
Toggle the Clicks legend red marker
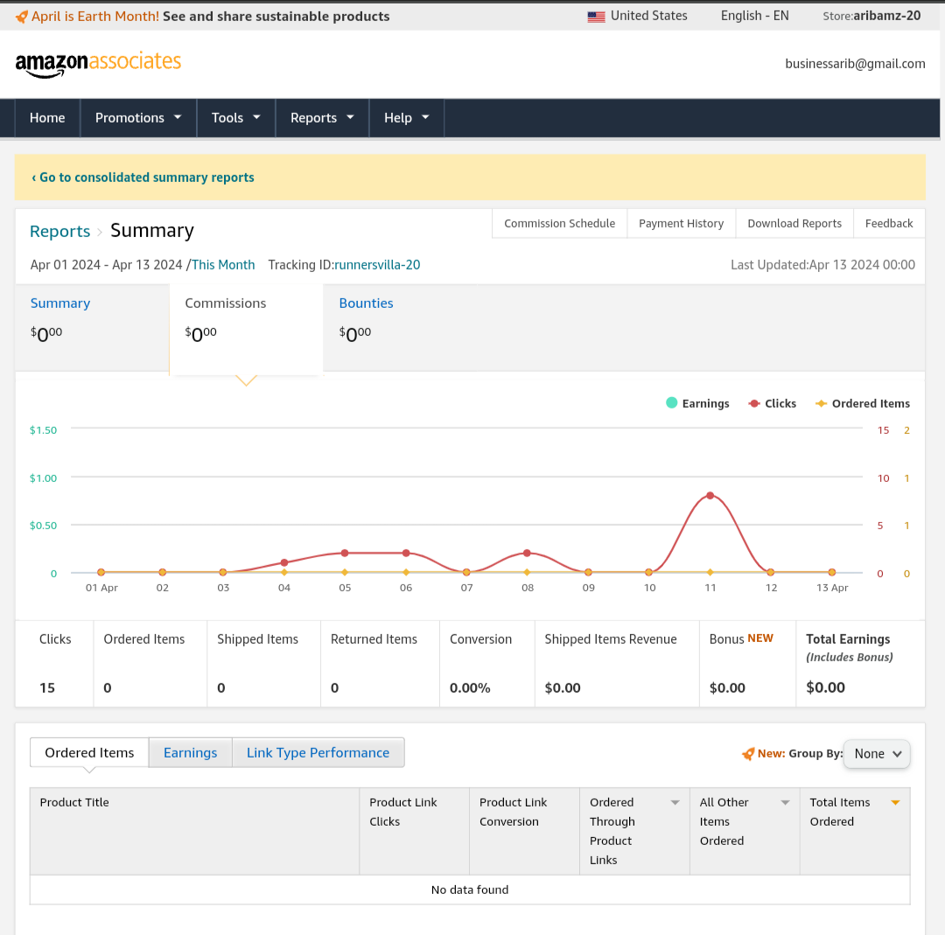754,403
